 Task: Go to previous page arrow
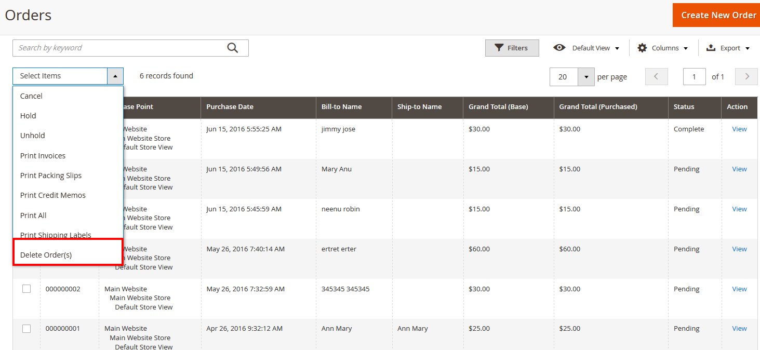click(x=656, y=76)
